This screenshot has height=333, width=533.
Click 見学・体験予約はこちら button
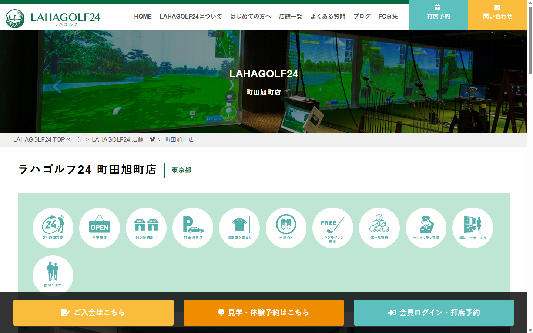[264, 313]
